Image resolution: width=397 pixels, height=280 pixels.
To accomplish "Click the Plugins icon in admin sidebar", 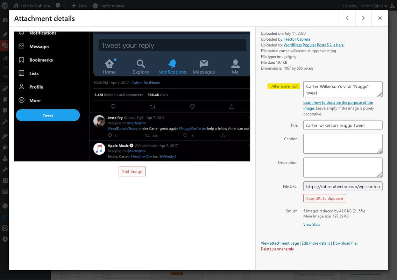I will pyautogui.click(x=5, y=147).
